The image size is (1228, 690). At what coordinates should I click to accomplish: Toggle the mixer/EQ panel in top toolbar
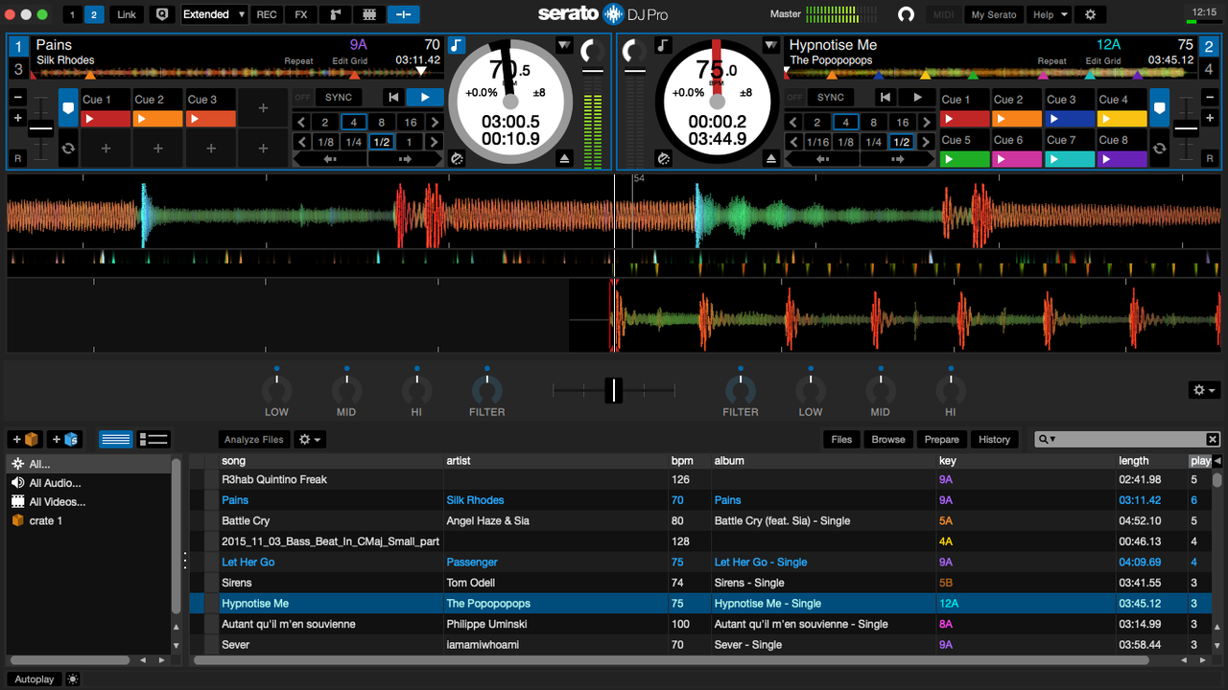tap(403, 14)
